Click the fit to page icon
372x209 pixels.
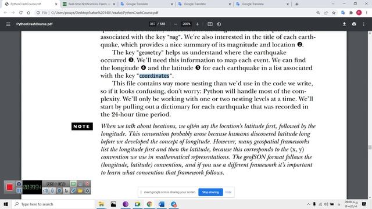pyautogui.click(x=210, y=24)
